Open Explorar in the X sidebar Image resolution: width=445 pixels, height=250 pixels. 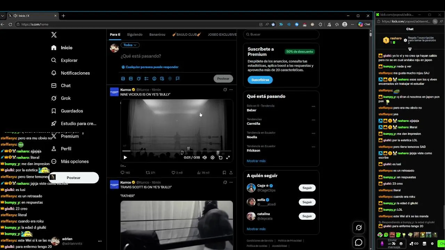(x=64, y=60)
